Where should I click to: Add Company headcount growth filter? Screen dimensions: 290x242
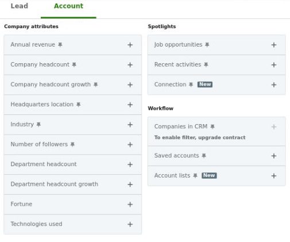[x=130, y=84]
